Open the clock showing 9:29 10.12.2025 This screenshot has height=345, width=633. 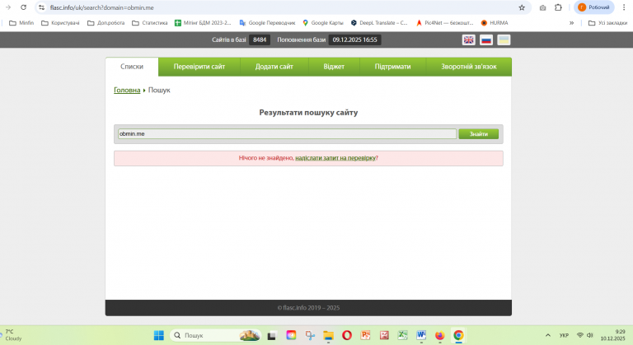tap(613, 335)
